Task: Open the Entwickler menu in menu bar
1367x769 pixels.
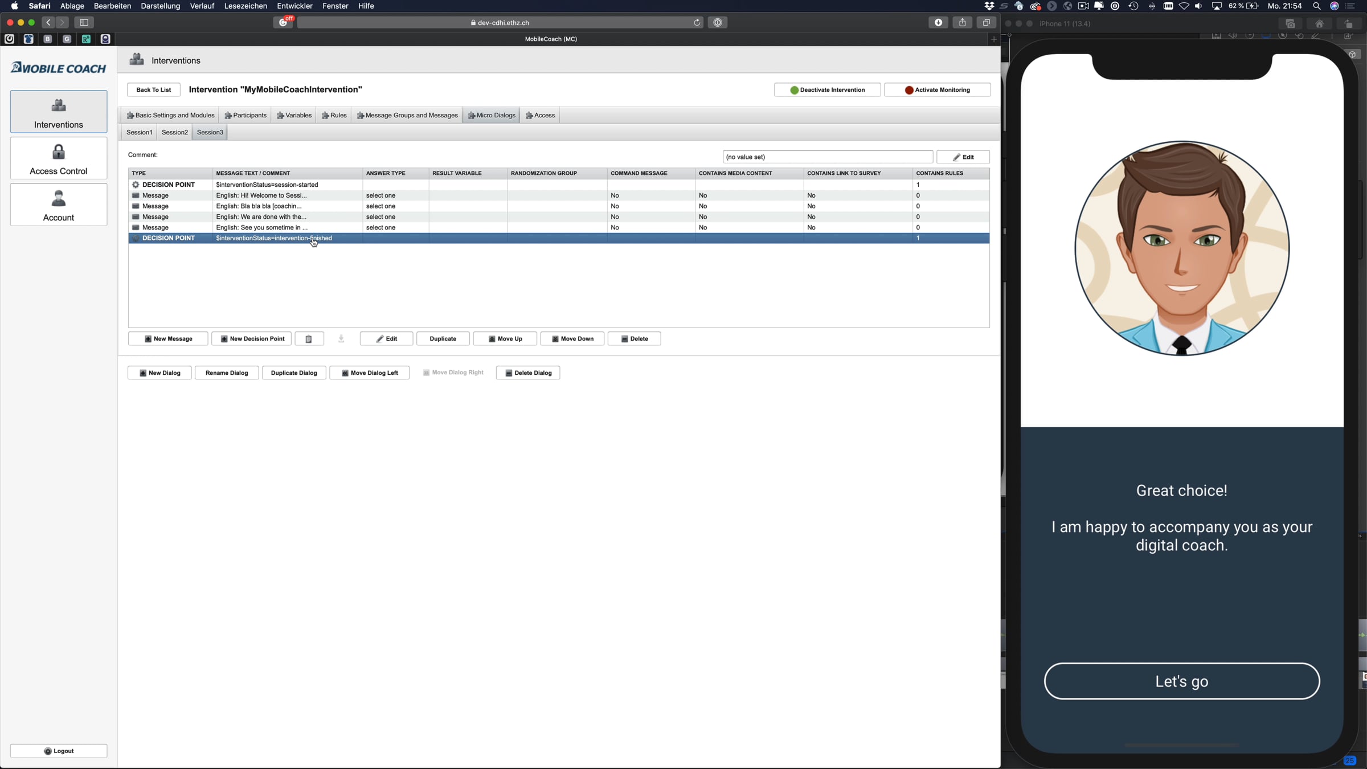Action: point(294,6)
